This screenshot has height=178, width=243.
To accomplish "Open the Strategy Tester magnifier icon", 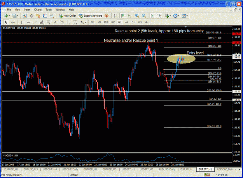I will (x=52, y=16).
